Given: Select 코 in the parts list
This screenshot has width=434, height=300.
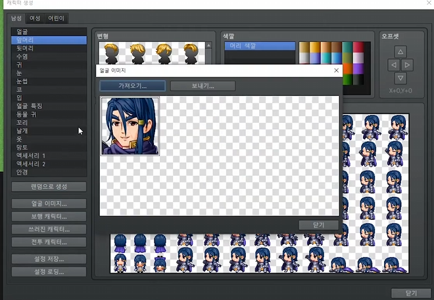Looking at the screenshot, I should 49,89.
